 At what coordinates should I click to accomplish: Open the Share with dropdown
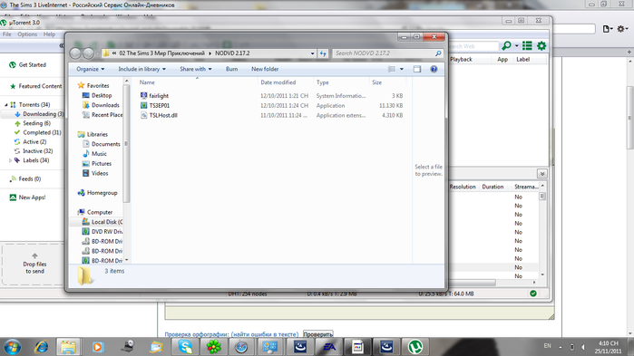[x=196, y=69]
